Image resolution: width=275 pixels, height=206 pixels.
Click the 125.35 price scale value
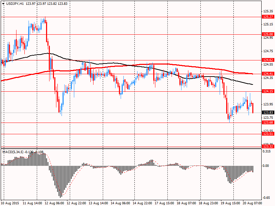pos(268,11)
